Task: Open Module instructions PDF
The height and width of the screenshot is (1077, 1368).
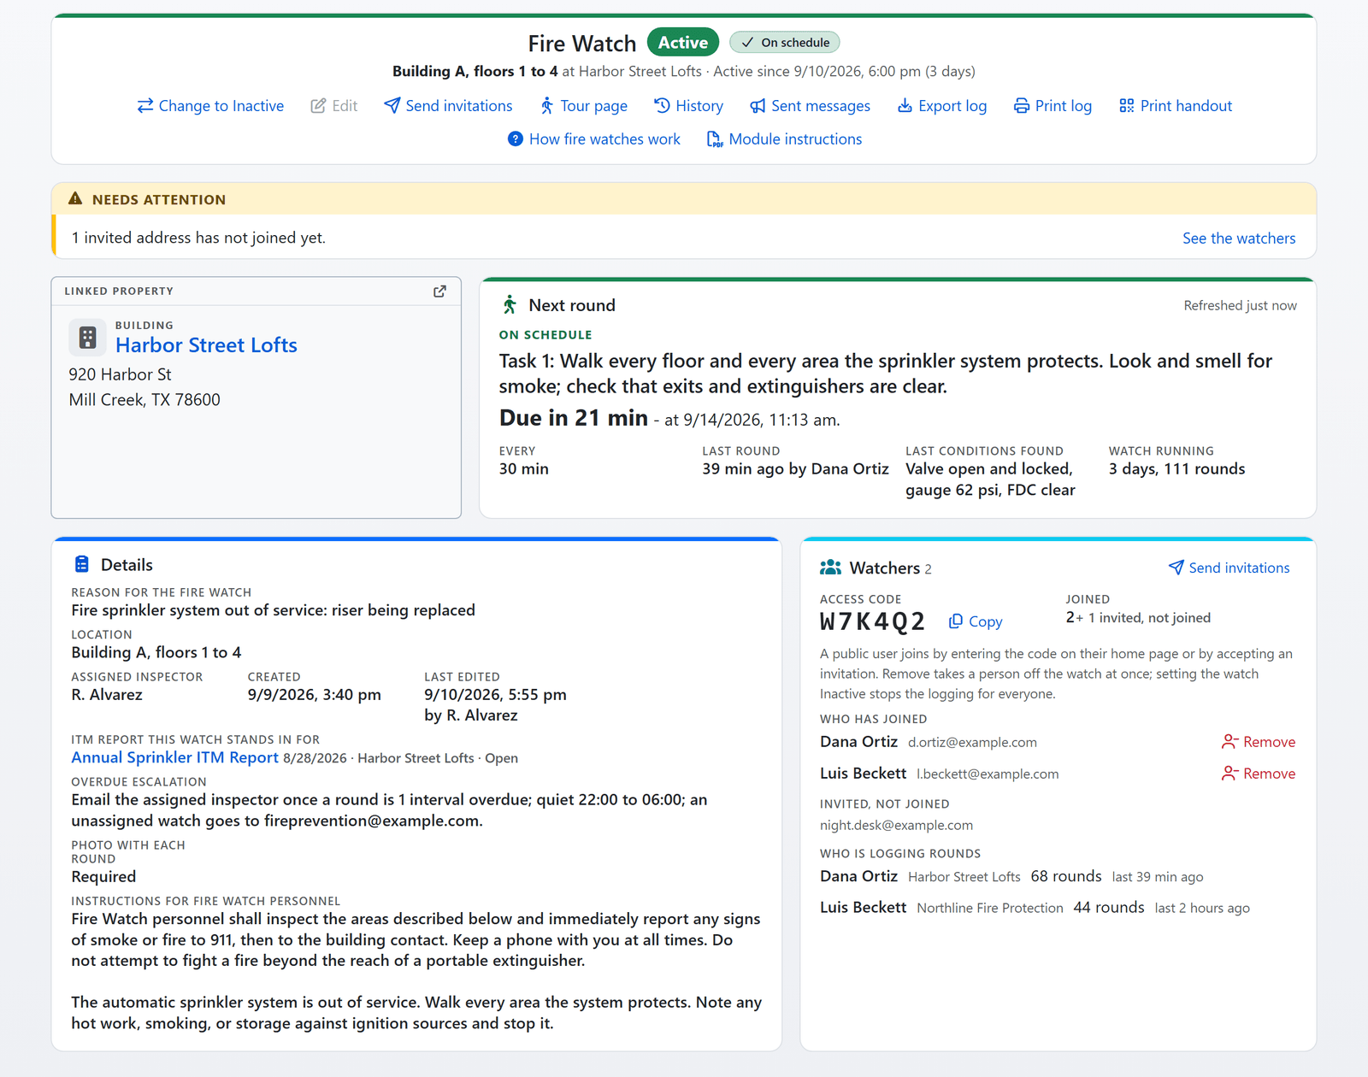Action: click(785, 139)
